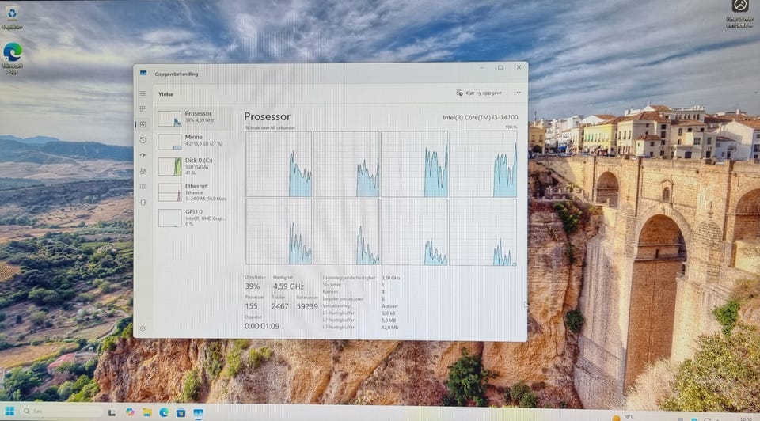Open the Services page icon in the sidebar
The image size is (760, 421).
pyautogui.click(x=142, y=203)
